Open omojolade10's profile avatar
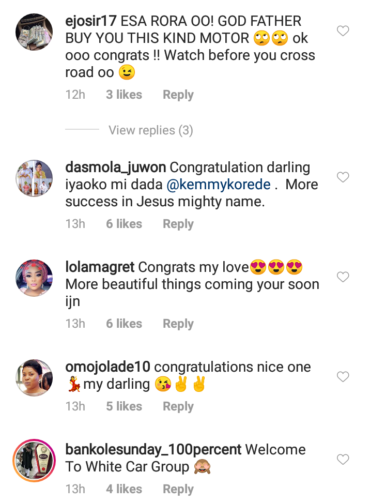370x503 pixels. pos(34,378)
